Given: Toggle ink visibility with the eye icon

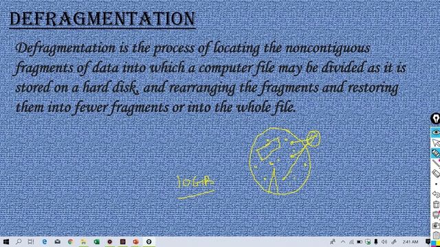Looking at the screenshot, I should click(435, 132).
